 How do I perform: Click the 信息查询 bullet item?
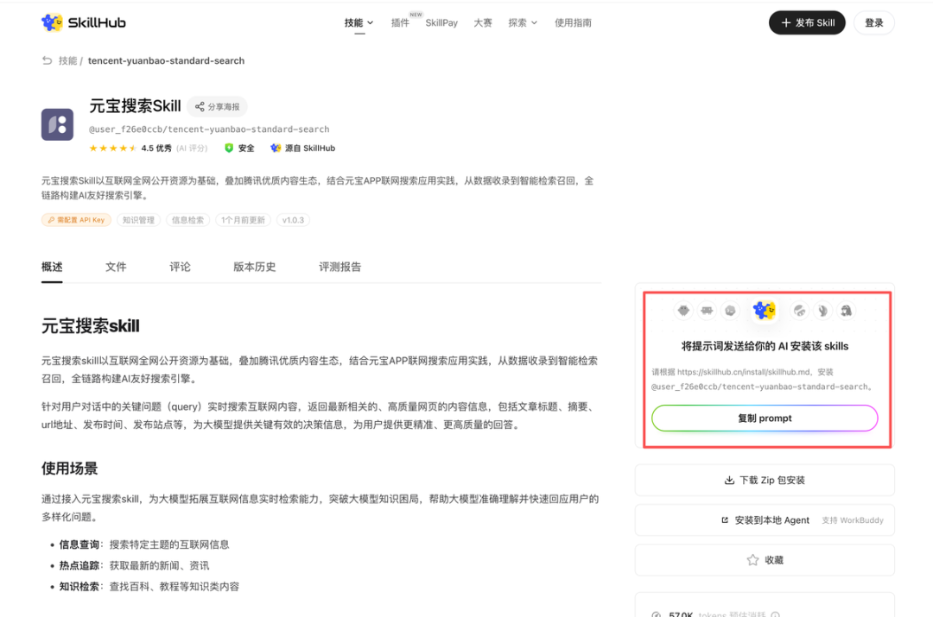[144, 545]
